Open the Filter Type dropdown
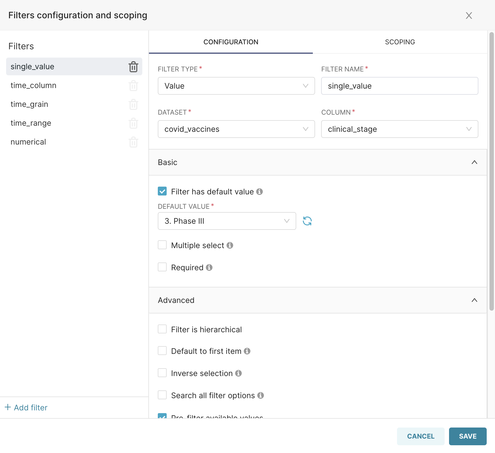 (236, 86)
